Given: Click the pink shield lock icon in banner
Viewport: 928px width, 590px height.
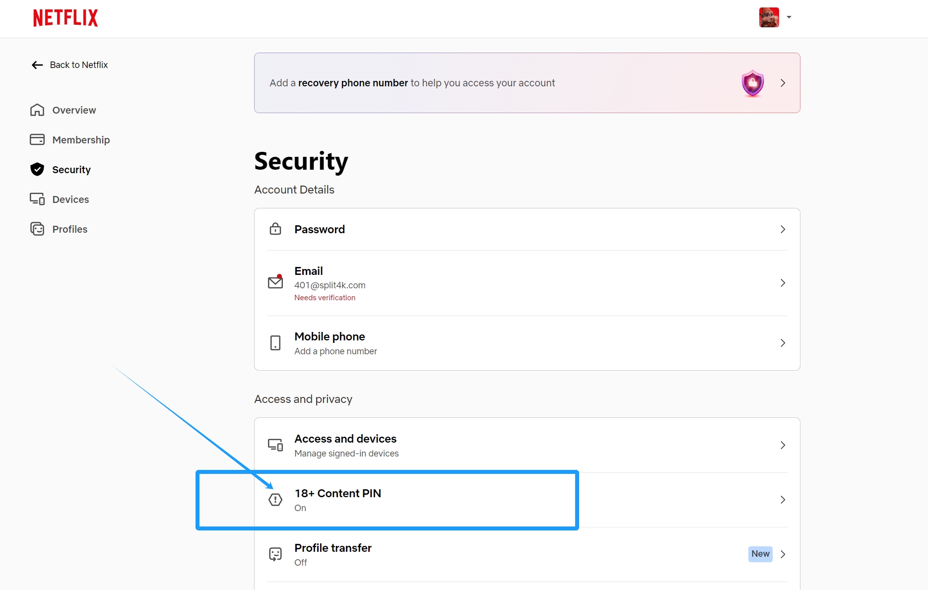Looking at the screenshot, I should tap(752, 83).
